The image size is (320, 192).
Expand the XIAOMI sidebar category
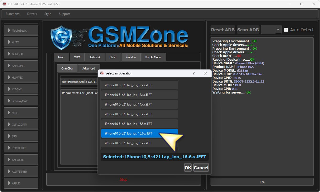point(21,89)
